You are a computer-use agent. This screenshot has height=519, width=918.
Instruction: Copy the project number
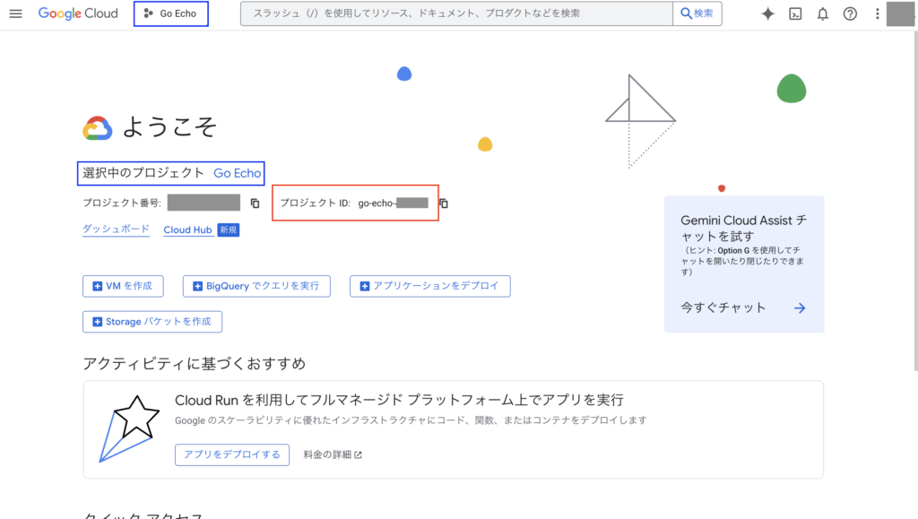255,203
